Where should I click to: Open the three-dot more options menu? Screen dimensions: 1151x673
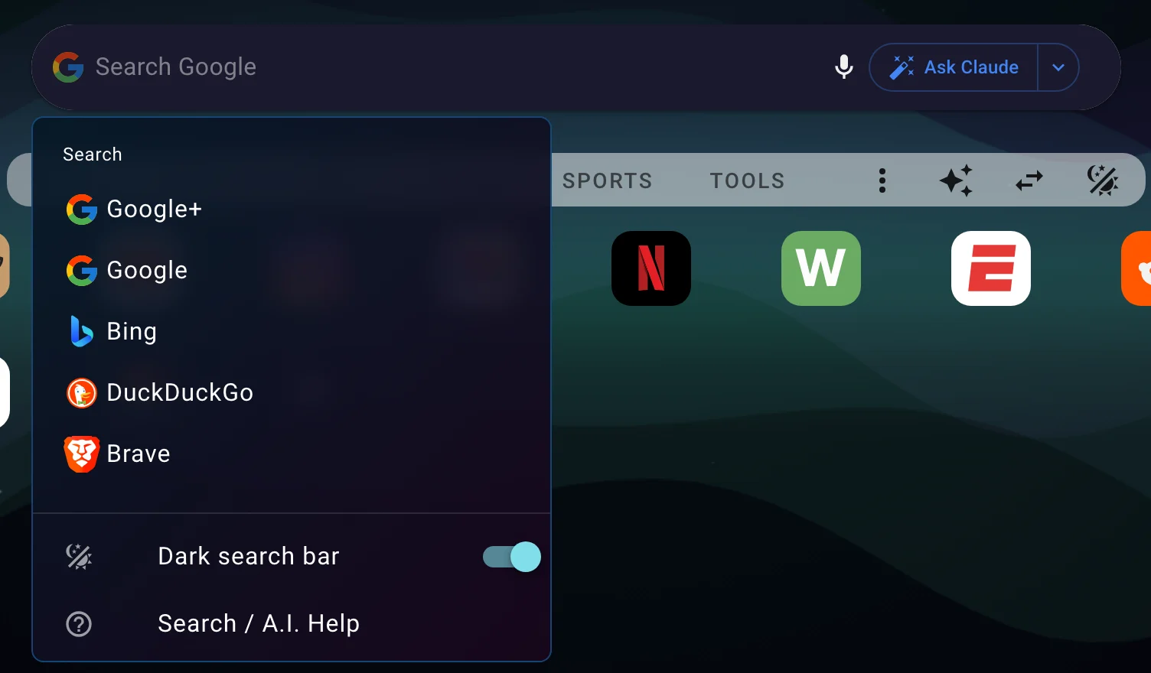tap(882, 180)
